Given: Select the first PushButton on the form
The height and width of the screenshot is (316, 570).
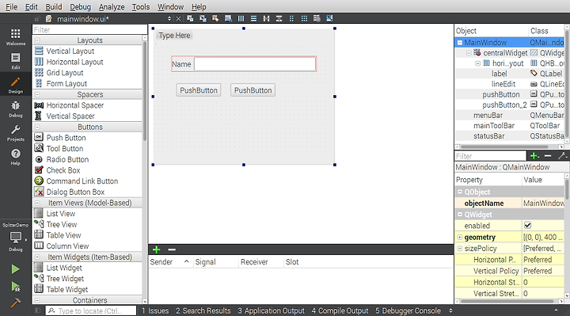Looking at the screenshot, I should 199,90.
